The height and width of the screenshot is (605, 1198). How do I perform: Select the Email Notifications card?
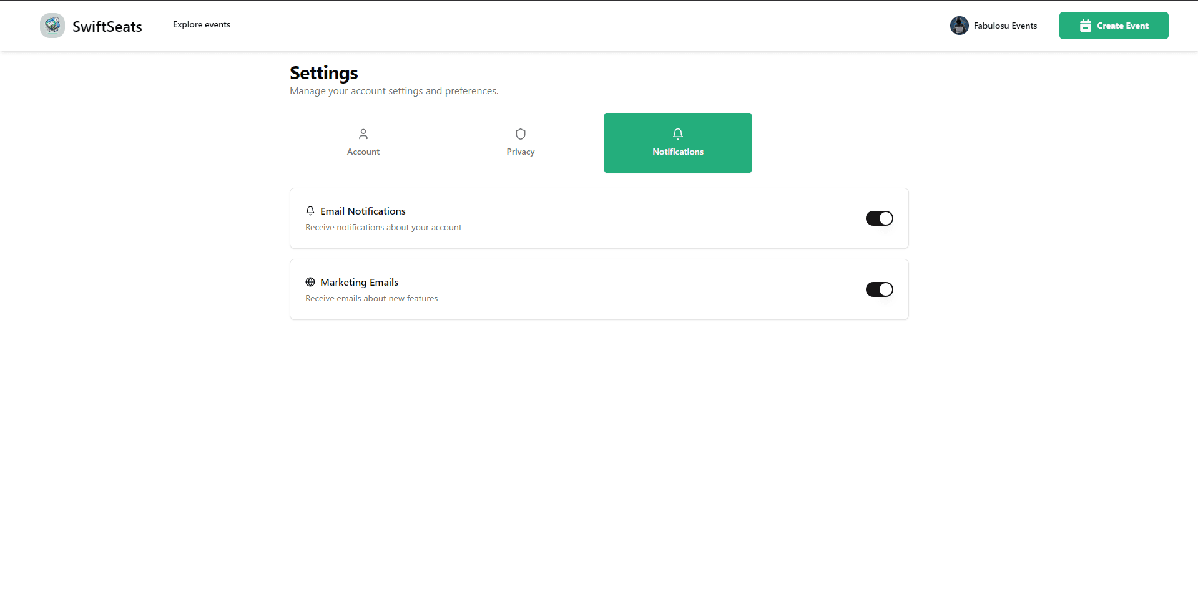(x=599, y=218)
